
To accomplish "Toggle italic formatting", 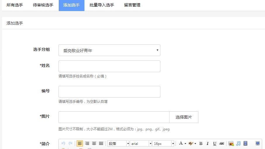I will point(207,143).
